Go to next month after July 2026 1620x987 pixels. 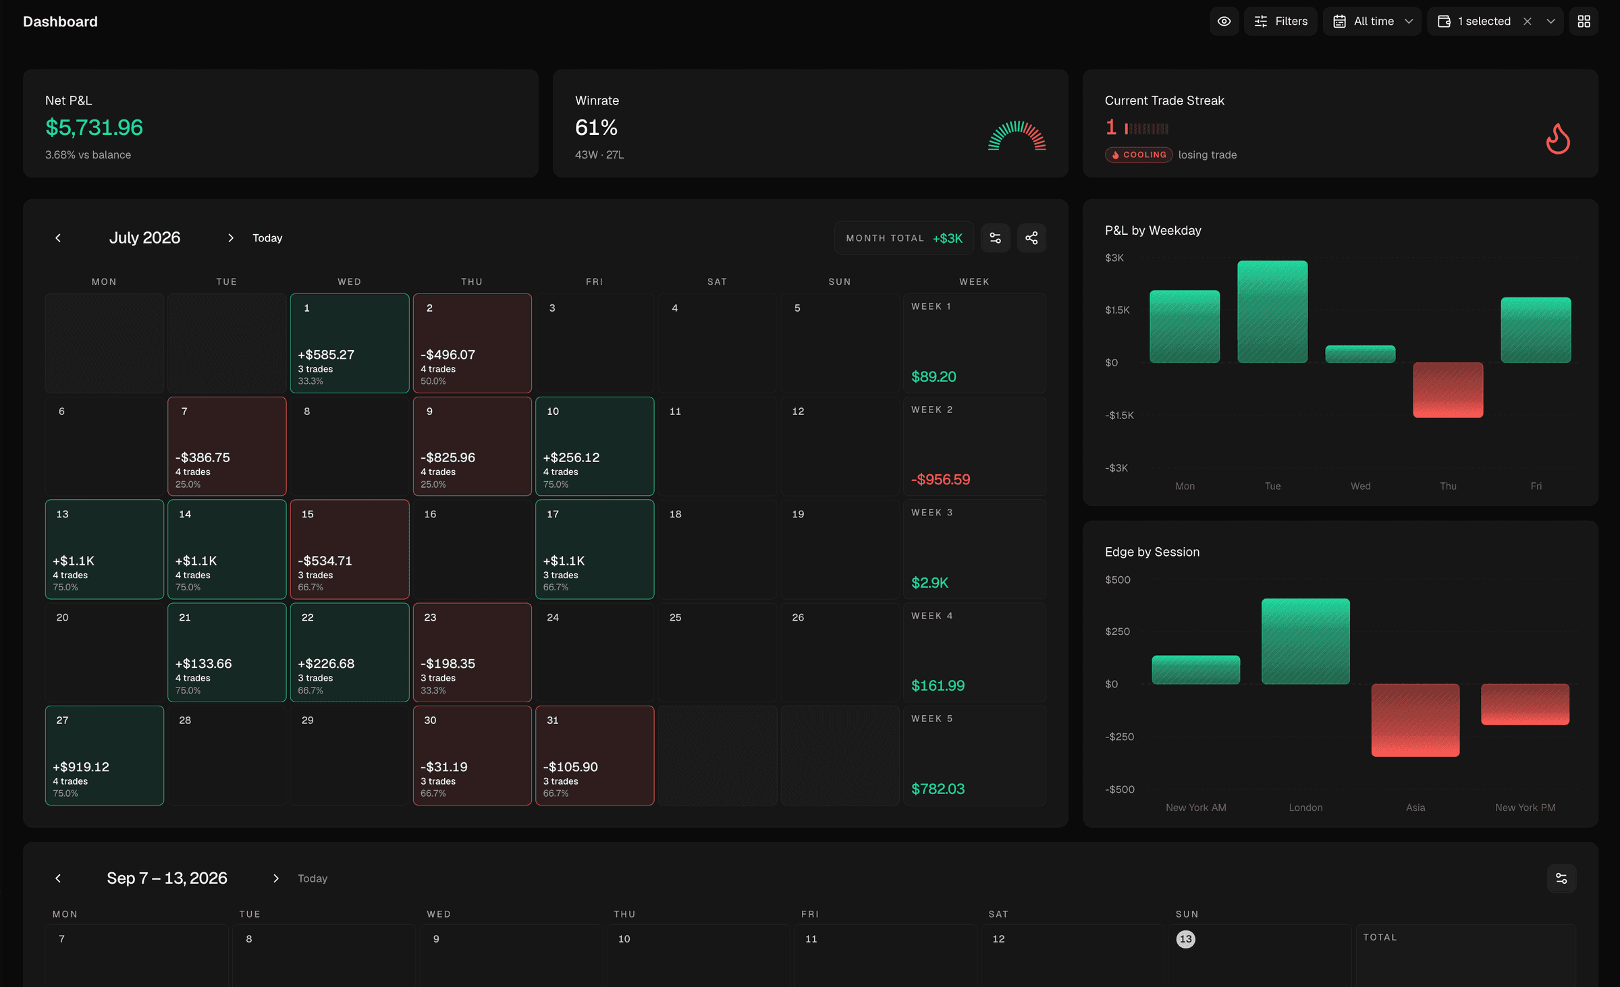(230, 237)
